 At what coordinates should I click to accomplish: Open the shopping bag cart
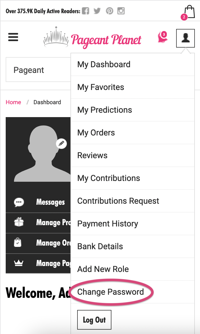pyautogui.click(x=190, y=12)
